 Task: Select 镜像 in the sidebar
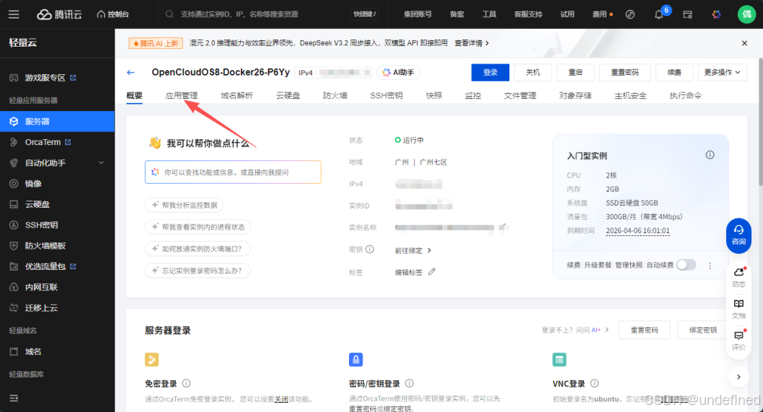(57, 184)
